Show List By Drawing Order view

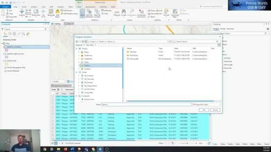[6, 34]
